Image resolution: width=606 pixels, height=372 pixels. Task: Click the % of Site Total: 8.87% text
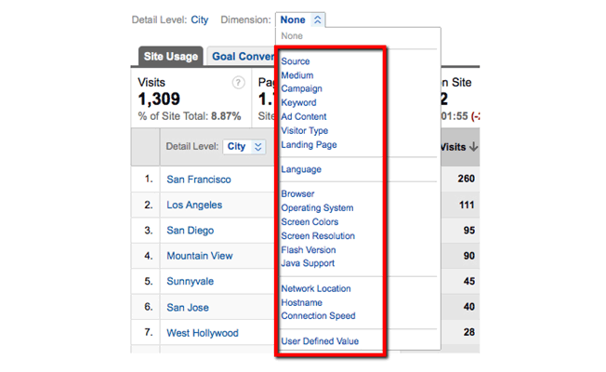tap(190, 116)
